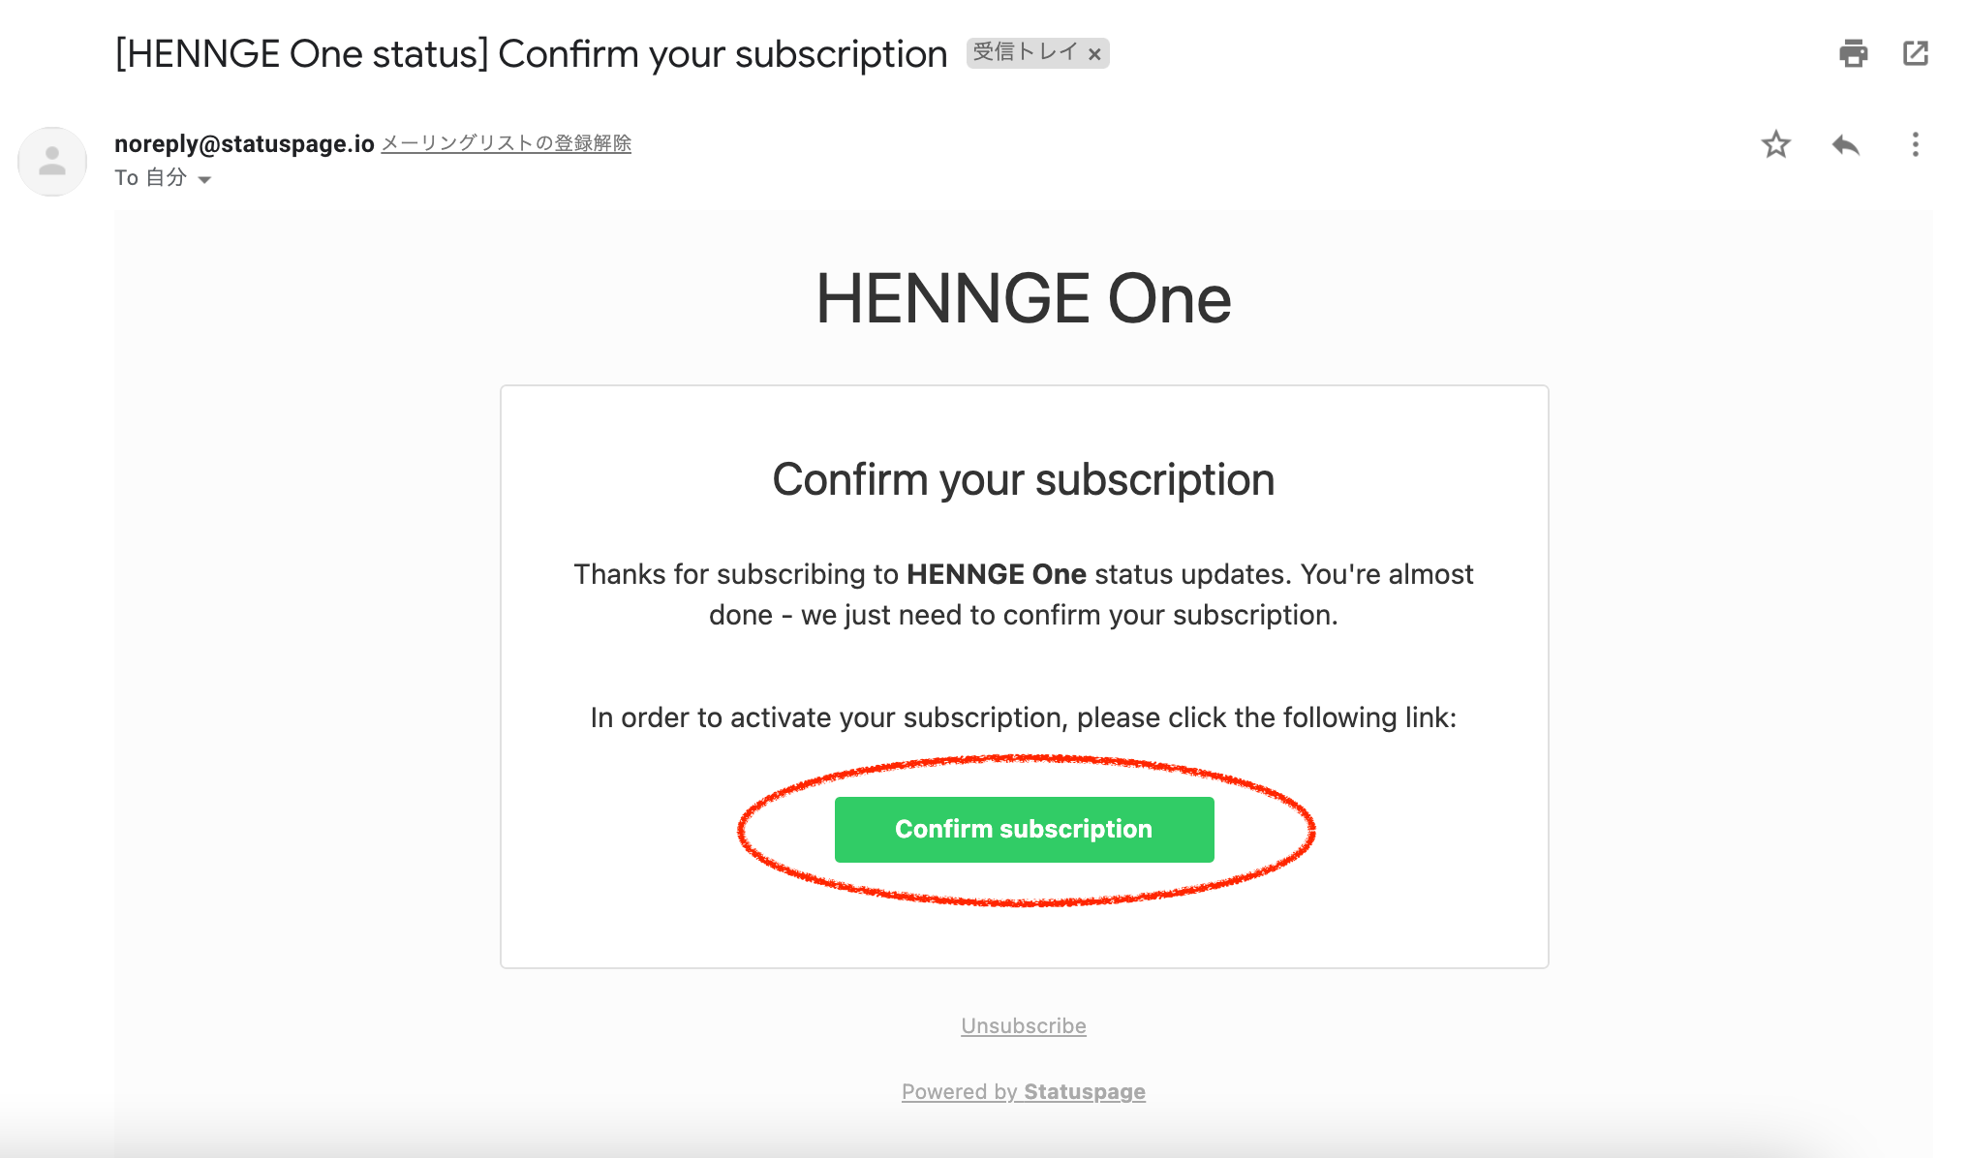This screenshot has height=1158, width=1968.
Task: Reply using the arrow icon
Action: click(x=1846, y=145)
